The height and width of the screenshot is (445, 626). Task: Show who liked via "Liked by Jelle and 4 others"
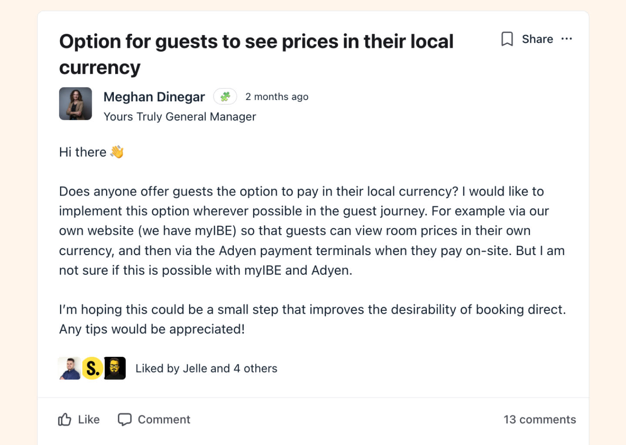click(206, 369)
